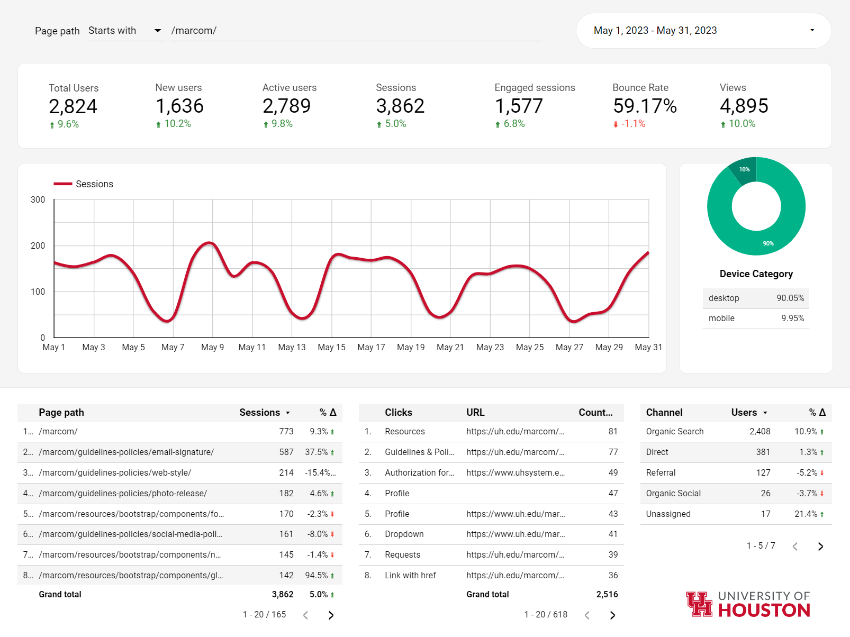
Task: Click the Grand total 2,516 in Clicks table
Action: tap(607, 595)
